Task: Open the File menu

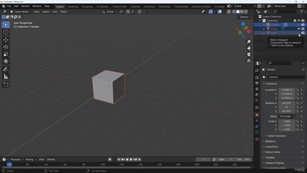Action: click(9, 6)
